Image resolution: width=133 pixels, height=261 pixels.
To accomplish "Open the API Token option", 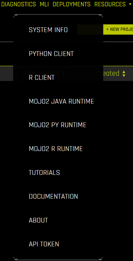I will click(x=44, y=244).
